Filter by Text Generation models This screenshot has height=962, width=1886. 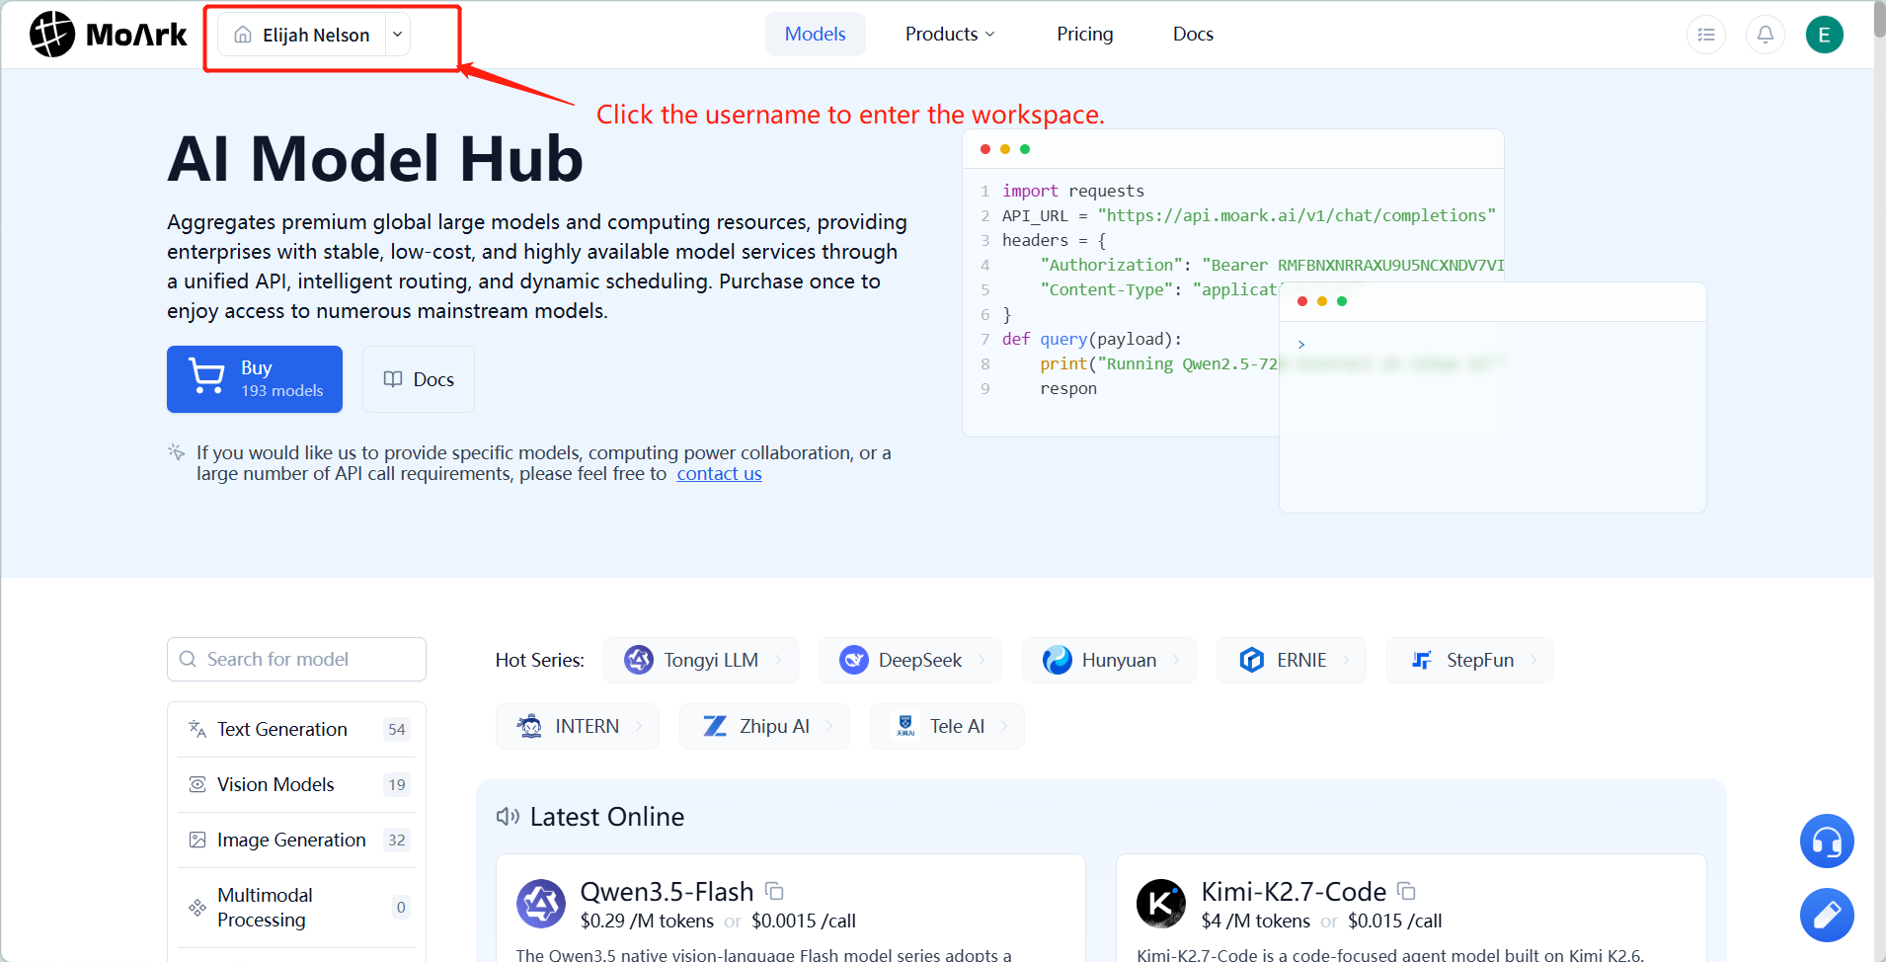(x=296, y=729)
